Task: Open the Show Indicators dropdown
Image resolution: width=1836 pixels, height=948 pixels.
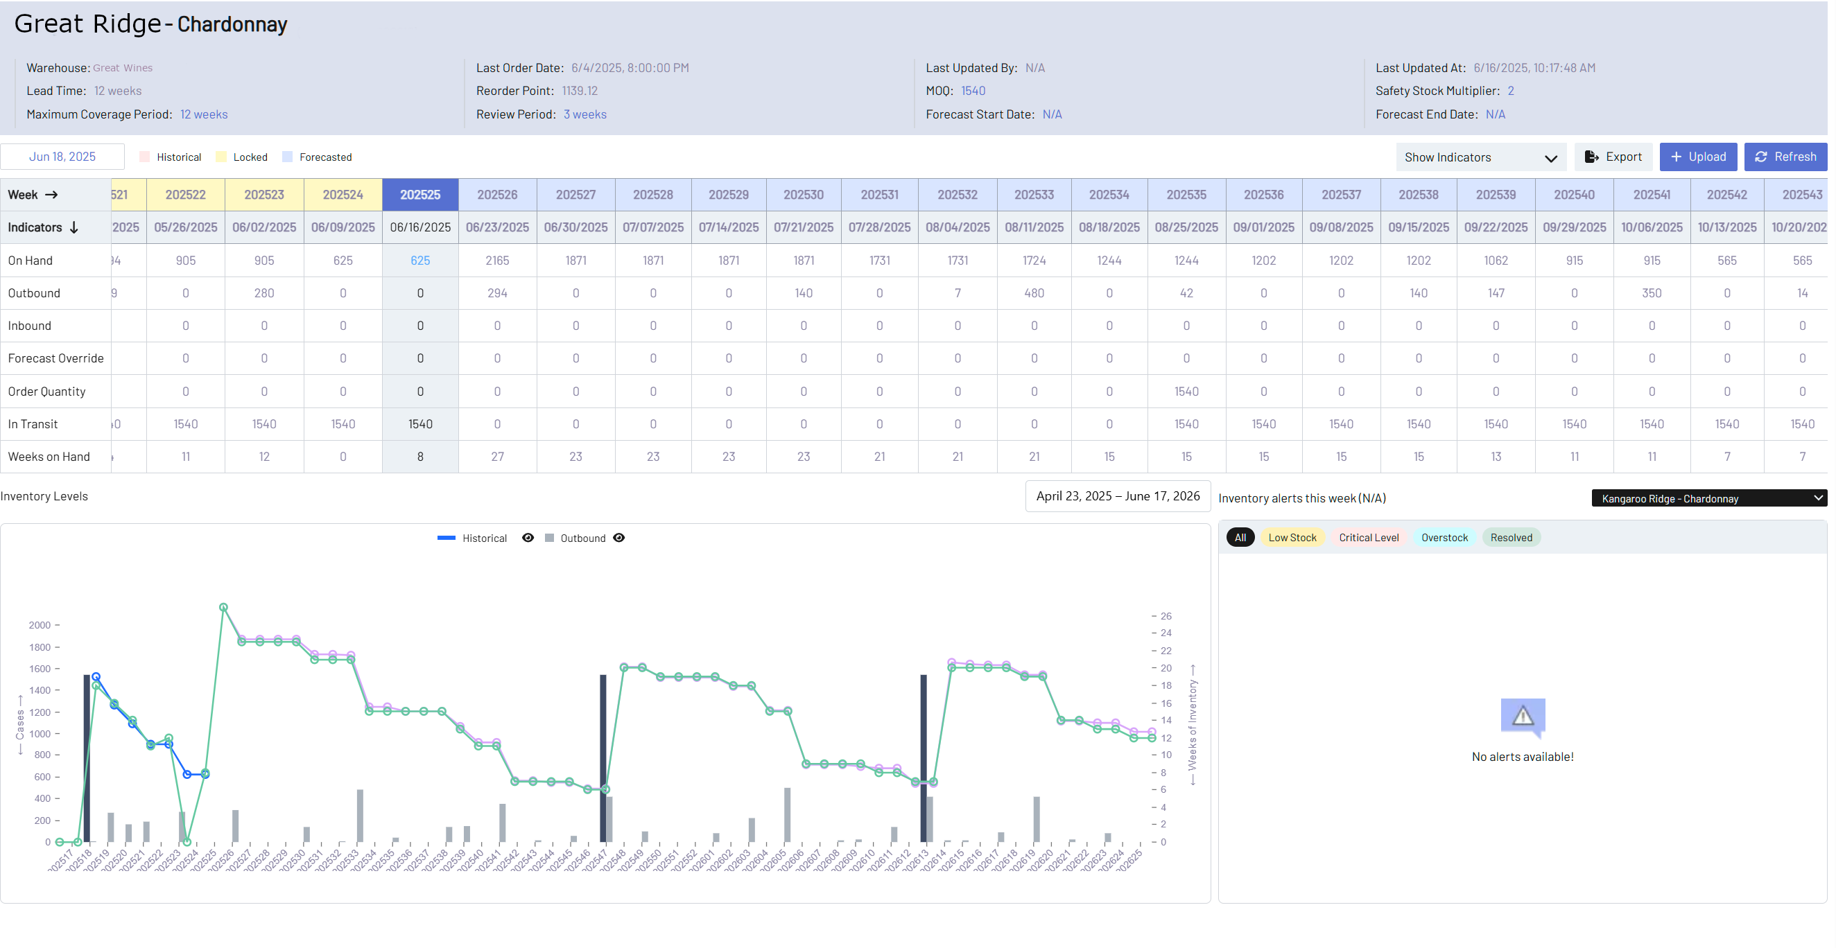Action: [x=1480, y=157]
